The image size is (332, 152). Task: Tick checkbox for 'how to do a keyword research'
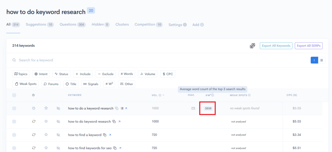(14, 108)
